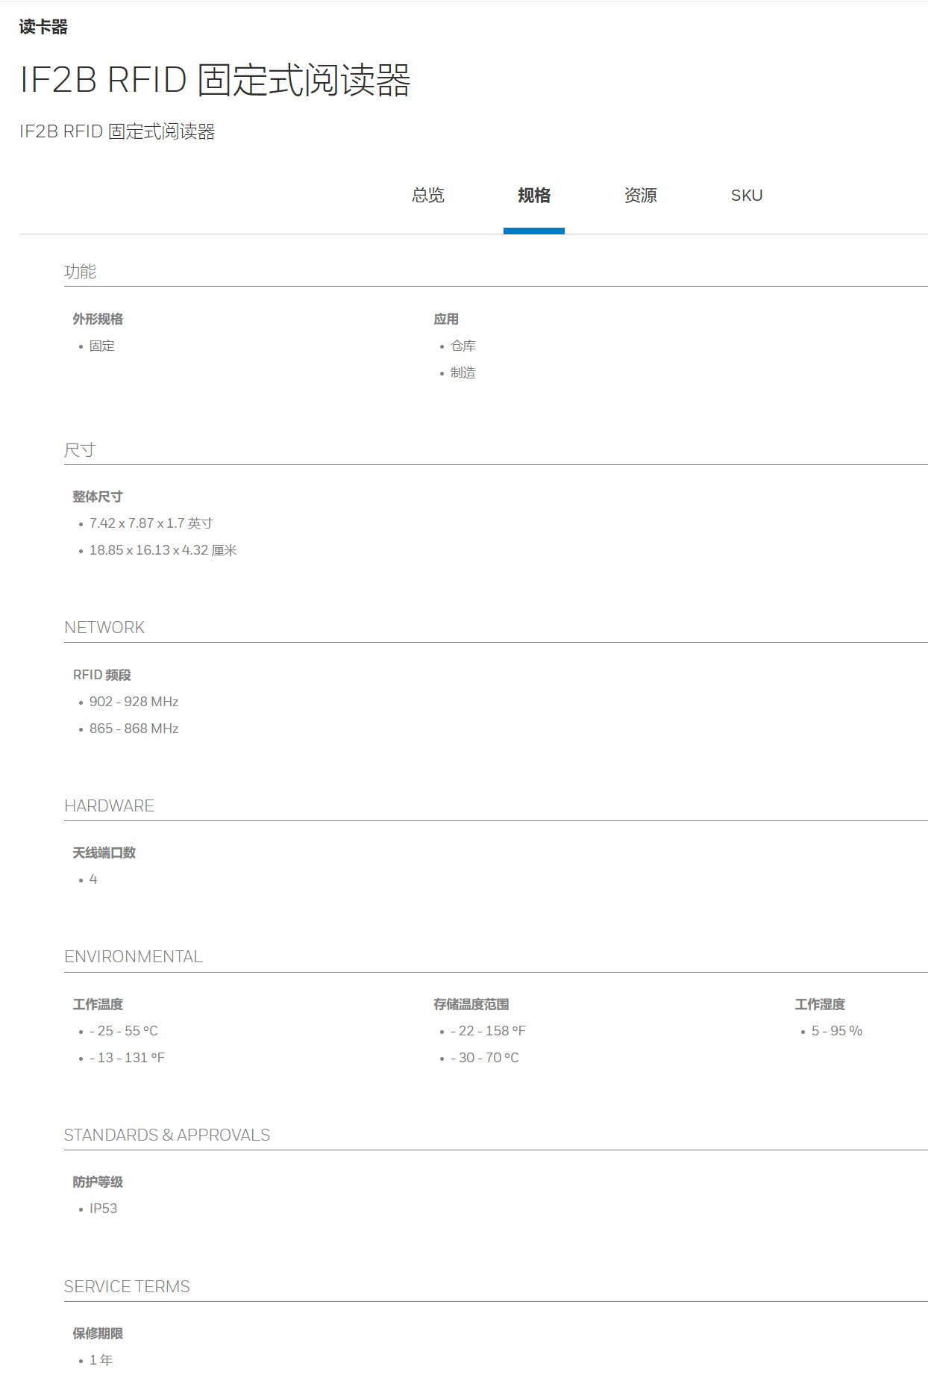Open the 资源 tab

point(640,196)
